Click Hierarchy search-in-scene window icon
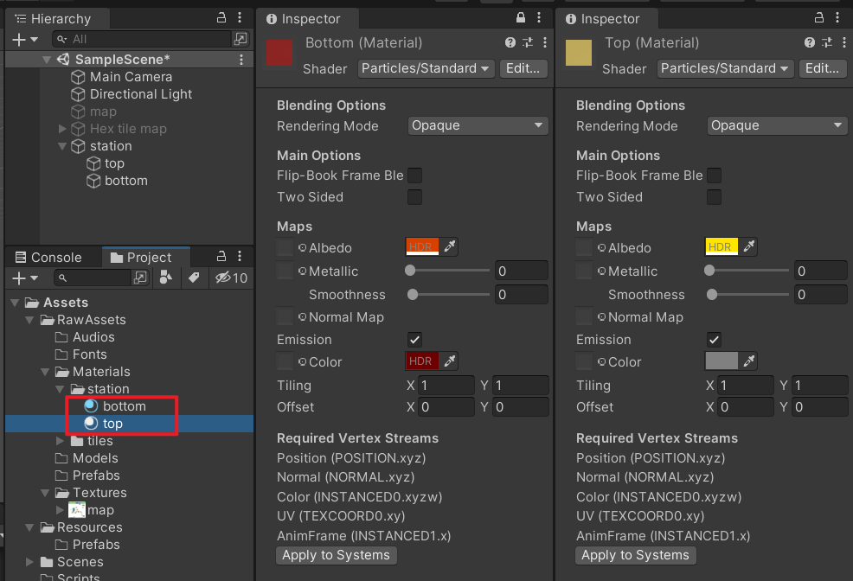 (241, 39)
